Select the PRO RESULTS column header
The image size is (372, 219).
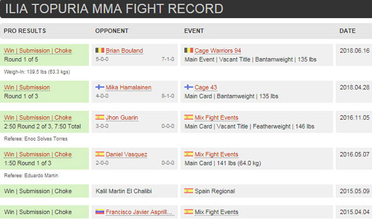pos(25,31)
